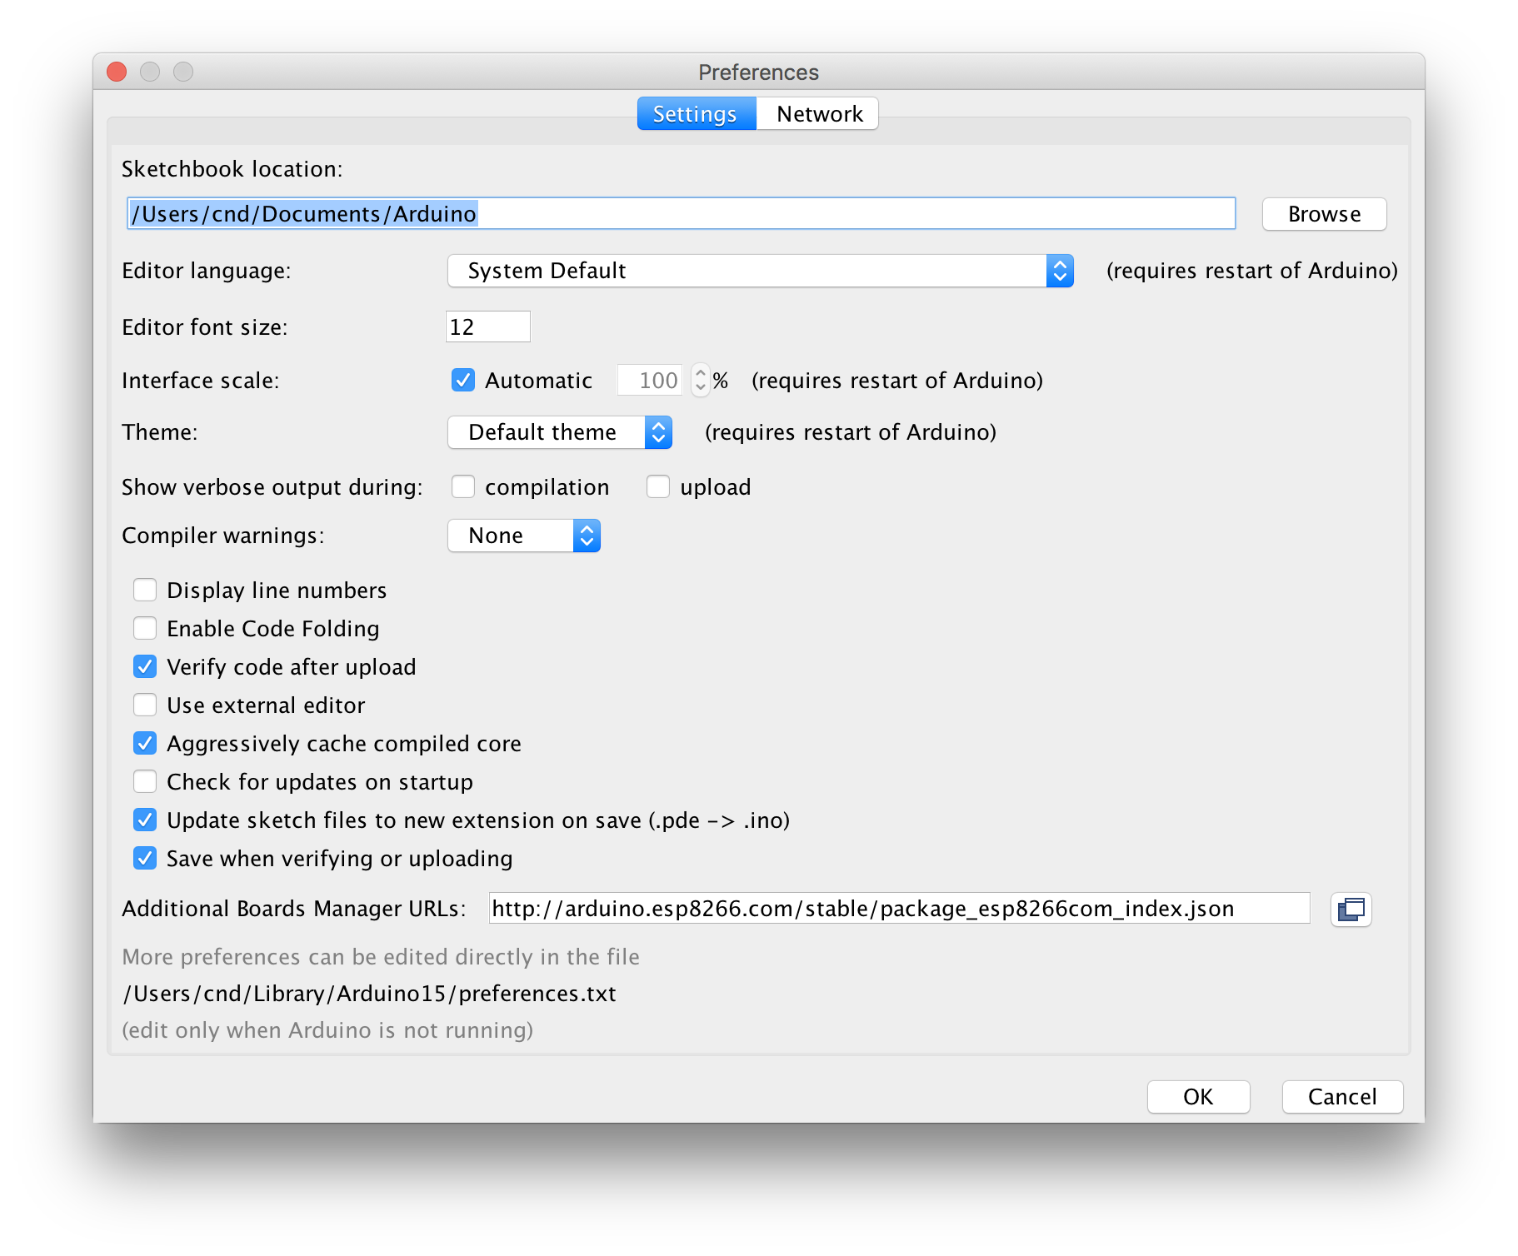Click the Editor font size field
Screen dimensions: 1518x1256
488,327
